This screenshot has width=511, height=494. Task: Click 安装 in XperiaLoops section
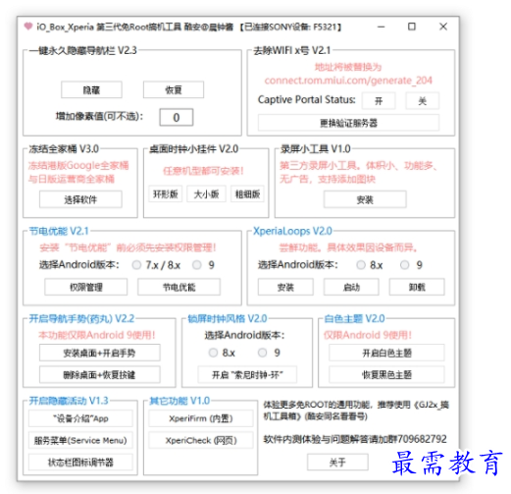[x=285, y=287]
